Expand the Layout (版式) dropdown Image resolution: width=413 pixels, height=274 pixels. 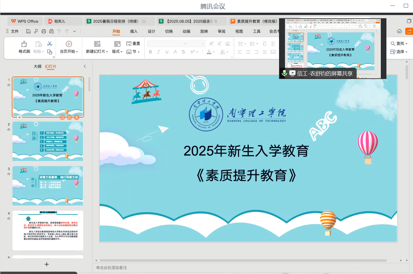[117, 52]
